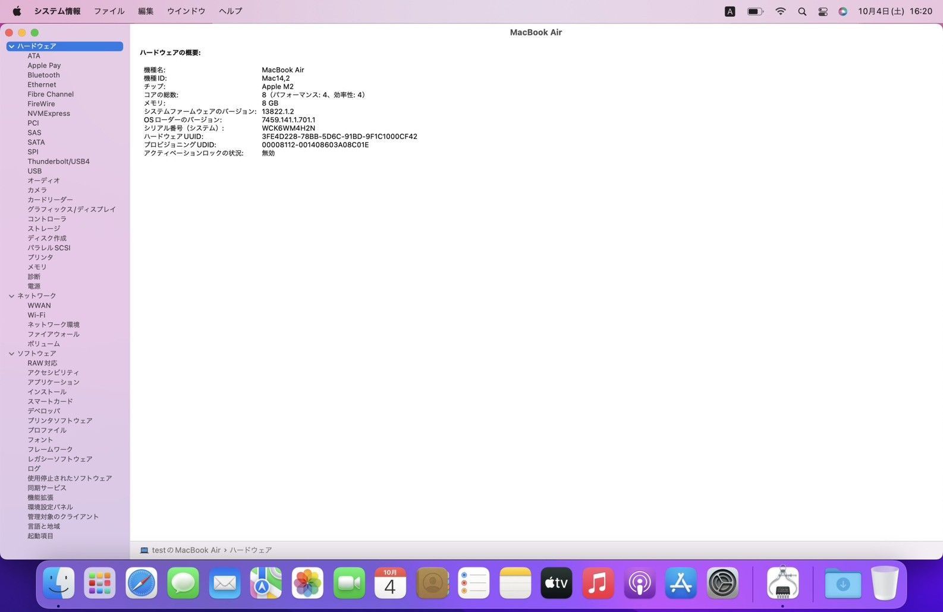Select Wi-Fi under network section
This screenshot has height=612, width=943.
(x=36, y=316)
